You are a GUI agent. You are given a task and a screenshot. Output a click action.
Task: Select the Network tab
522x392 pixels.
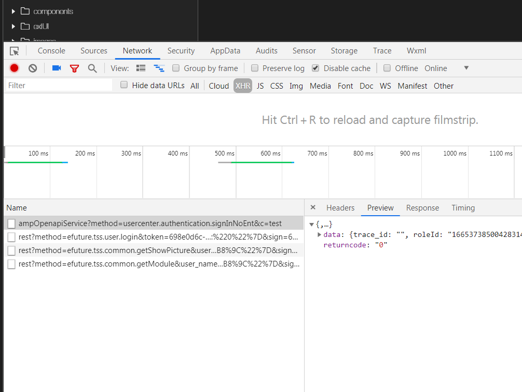click(x=138, y=51)
